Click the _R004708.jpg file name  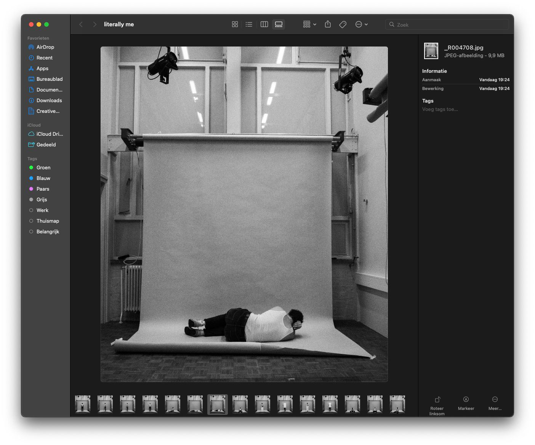pyautogui.click(x=464, y=48)
